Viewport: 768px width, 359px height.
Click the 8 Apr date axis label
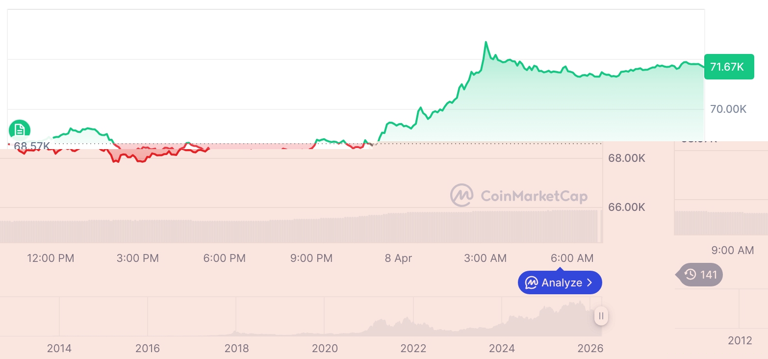pos(398,258)
